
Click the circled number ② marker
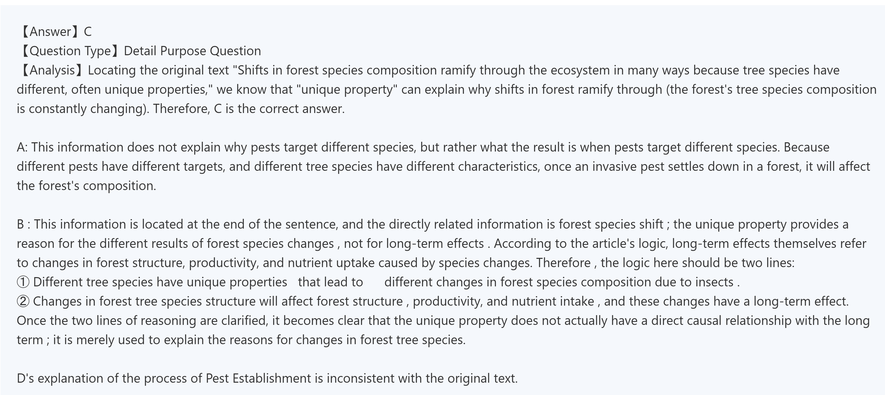tap(23, 301)
